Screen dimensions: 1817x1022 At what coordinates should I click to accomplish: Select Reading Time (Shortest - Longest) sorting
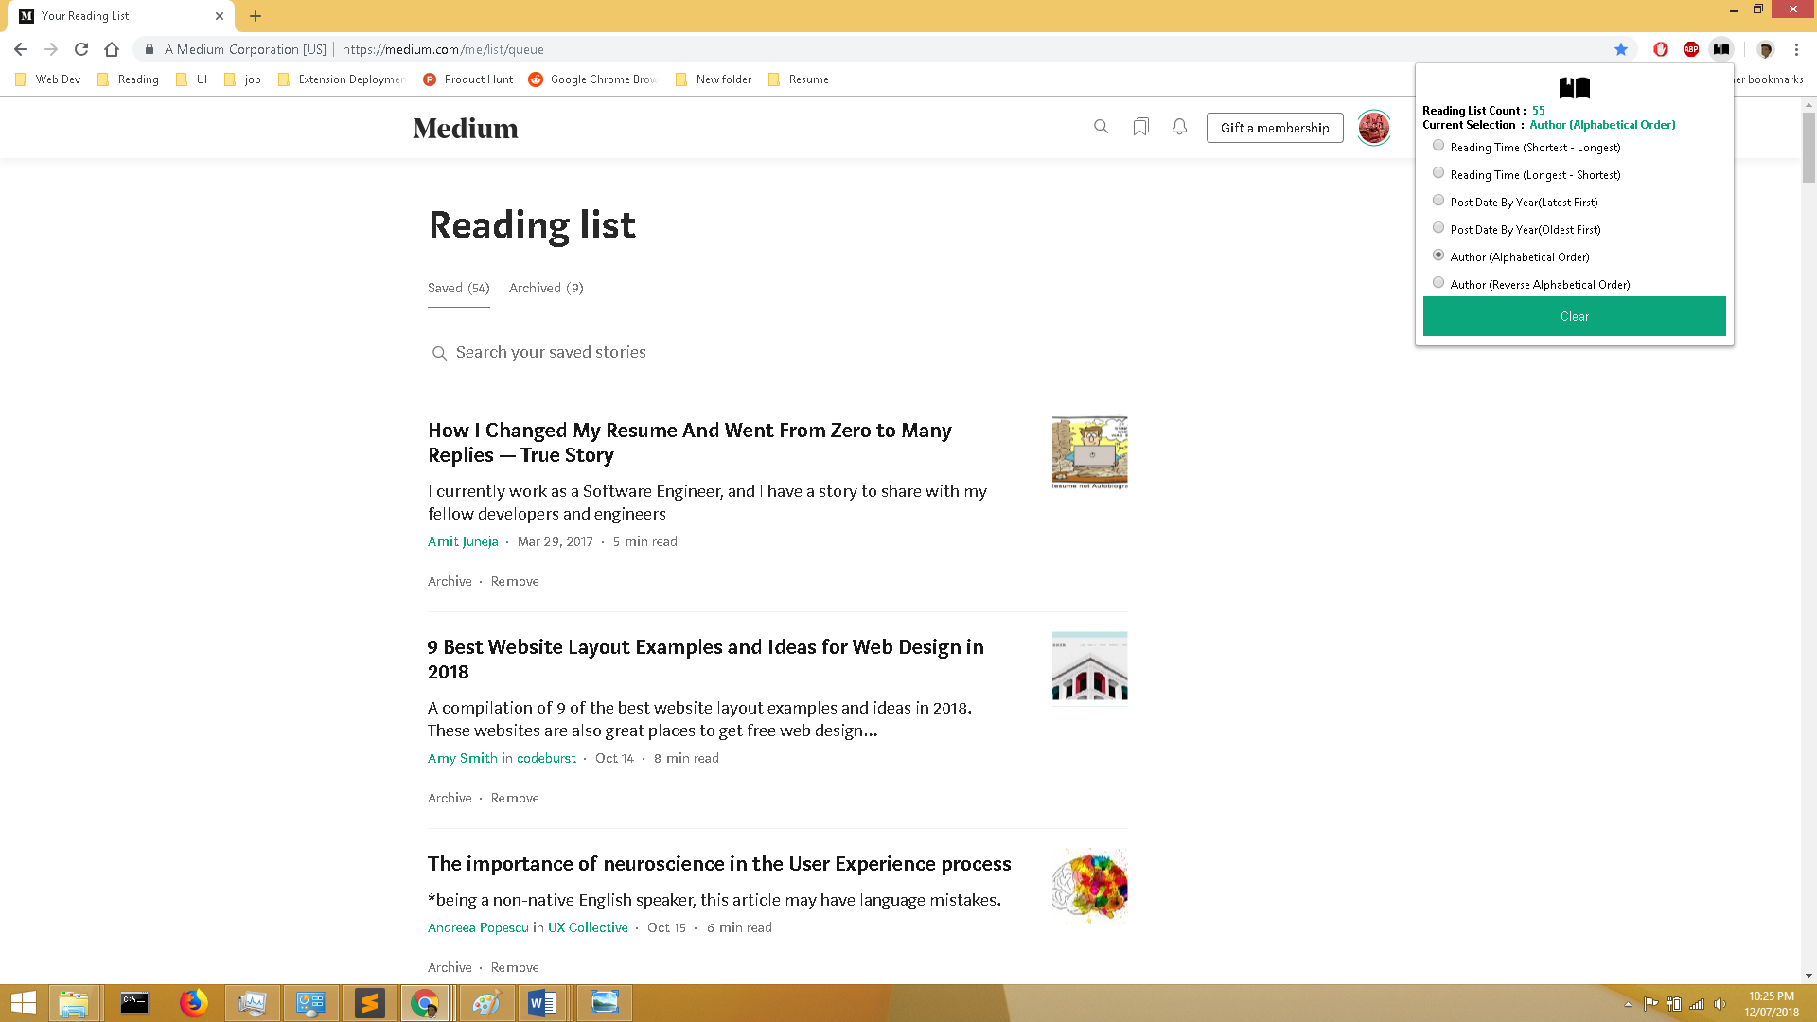coord(1438,145)
